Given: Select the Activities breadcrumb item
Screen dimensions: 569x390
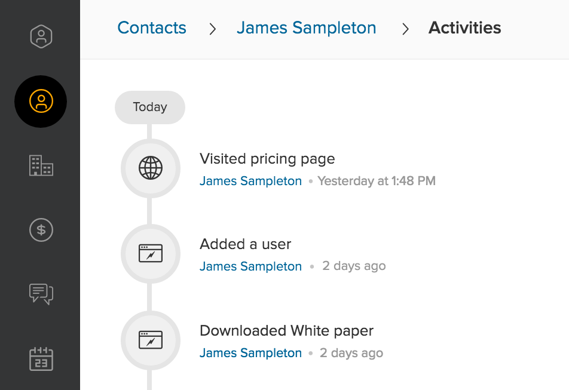Looking at the screenshot, I should 464,28.
